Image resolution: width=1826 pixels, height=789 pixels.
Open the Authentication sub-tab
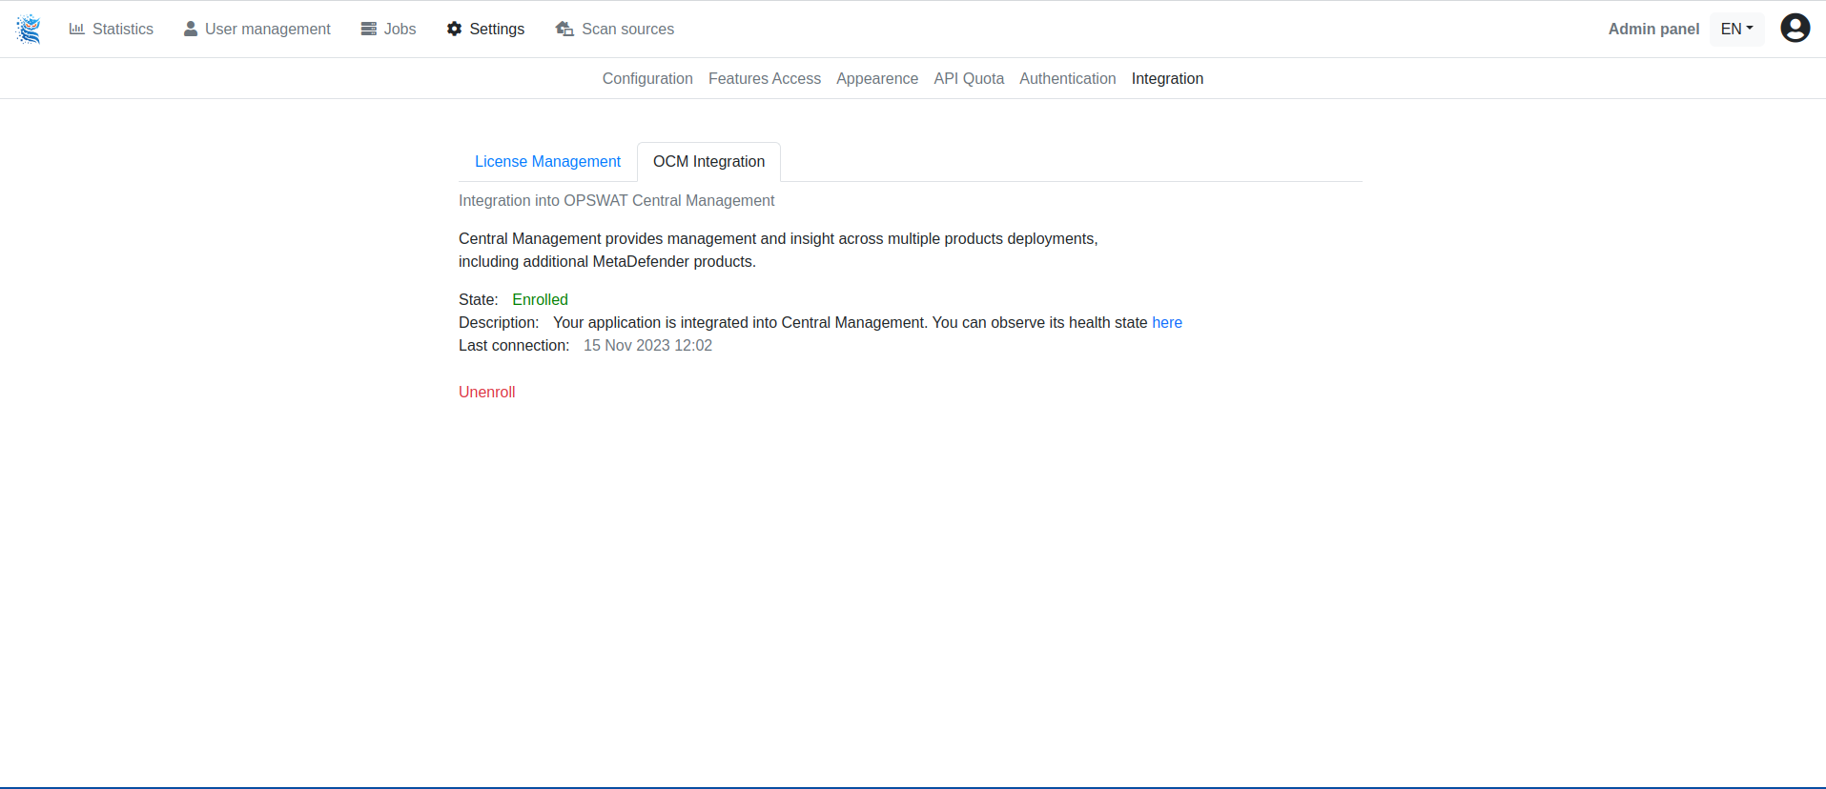[x=1068, y=78]
